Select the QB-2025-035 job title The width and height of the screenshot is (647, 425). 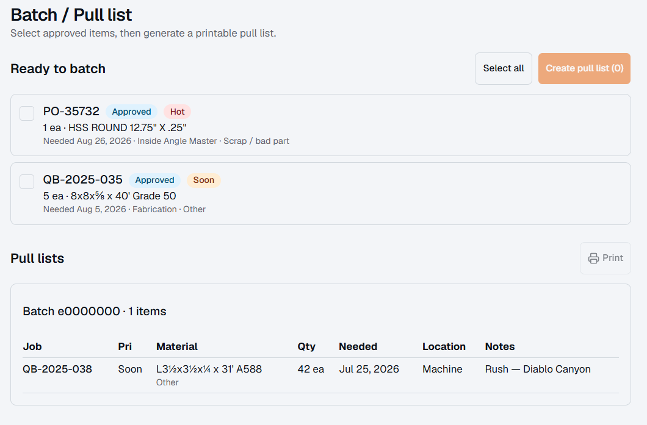click(83, 180)
